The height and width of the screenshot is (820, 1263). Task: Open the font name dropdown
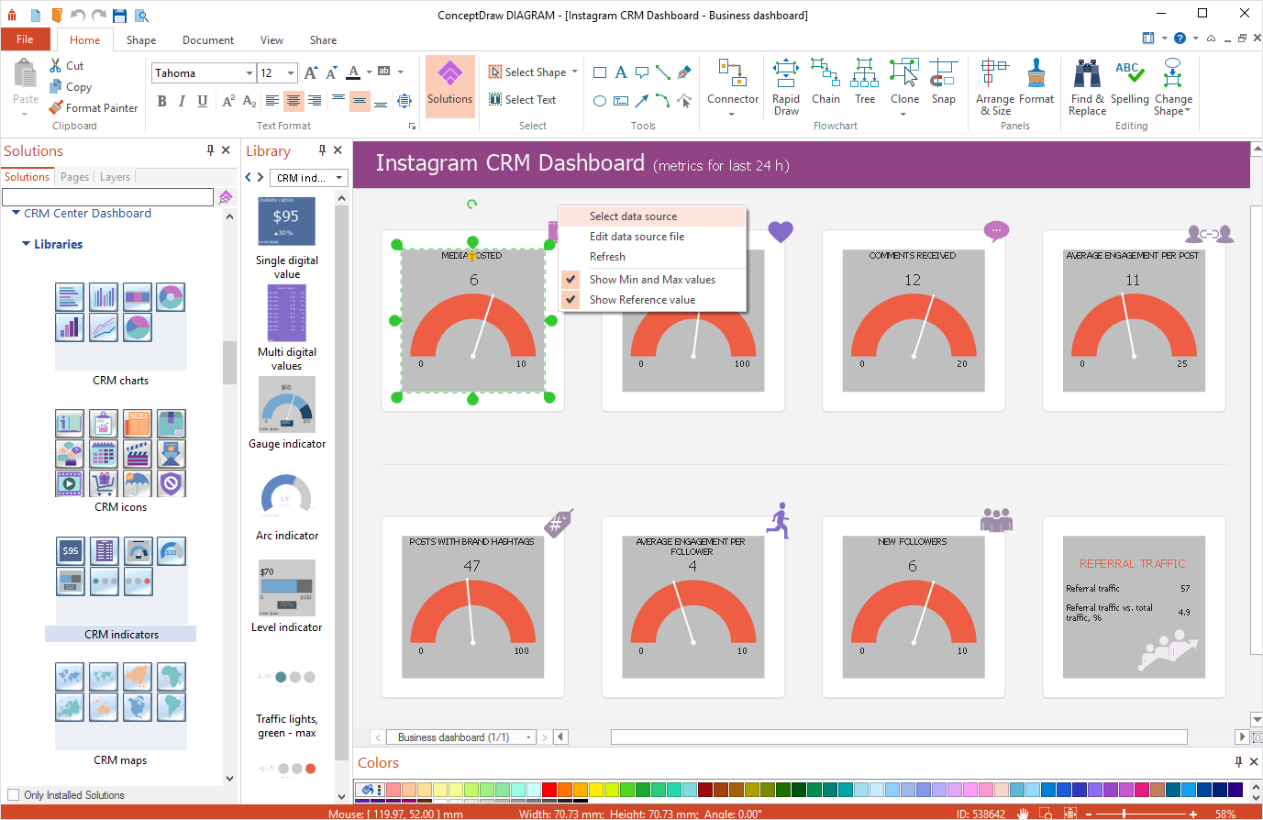point(249,73)
